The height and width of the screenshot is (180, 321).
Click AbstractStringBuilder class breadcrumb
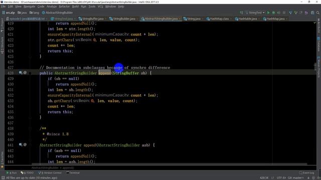click(57, 12)
